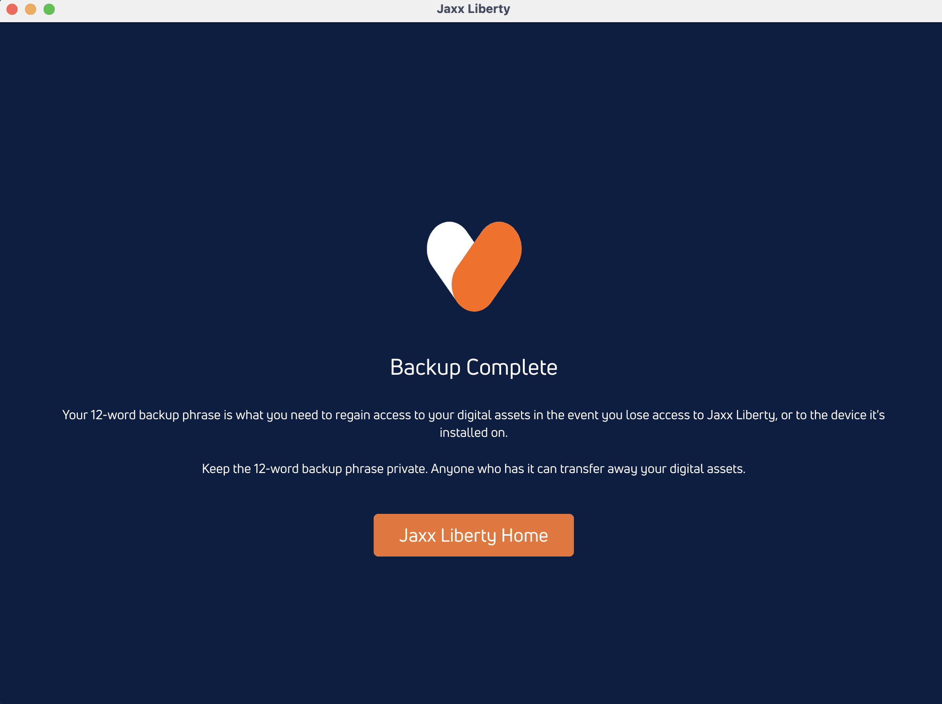Open Jaxx Liberty Home

[x=473, y=535]
